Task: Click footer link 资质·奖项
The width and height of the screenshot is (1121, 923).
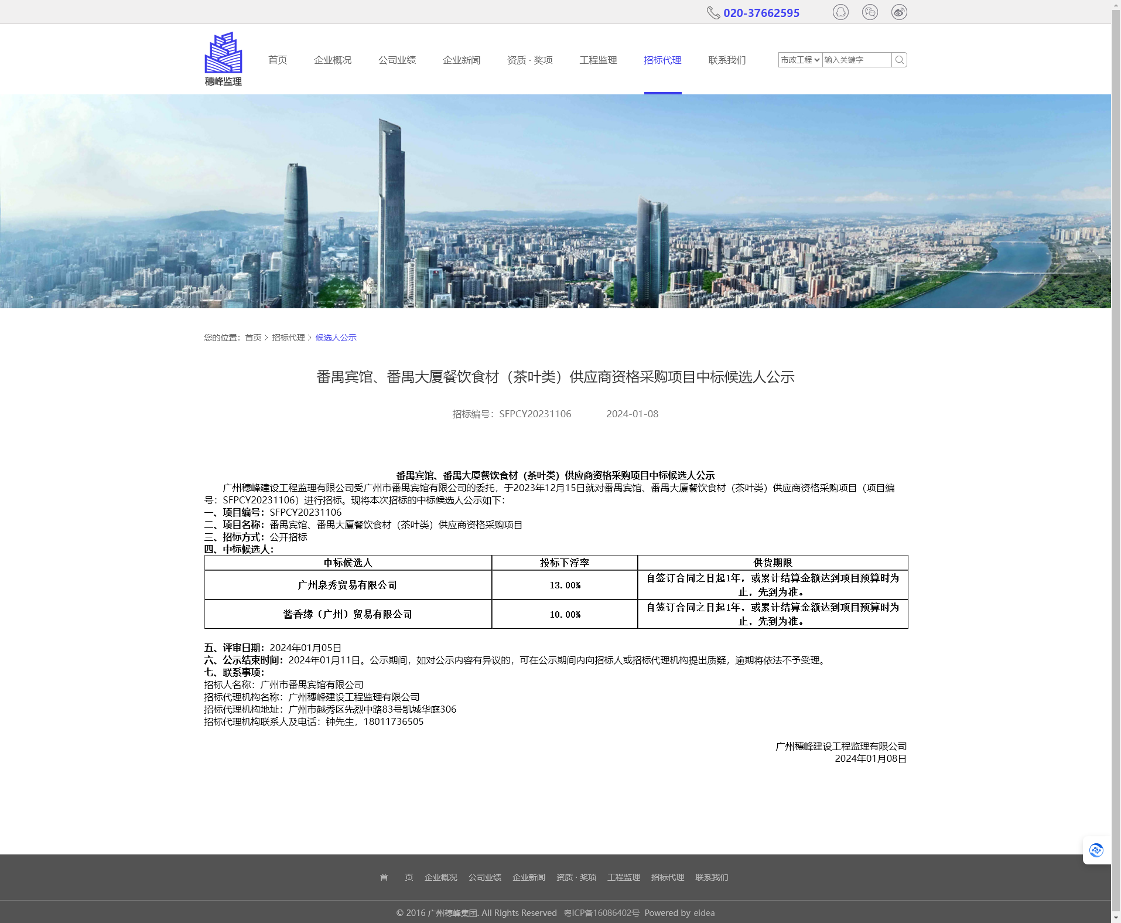Action: (x=576, y=877)
